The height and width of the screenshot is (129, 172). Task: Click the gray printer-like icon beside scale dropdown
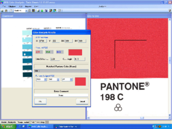pyautogui.click(x=30, y=11)
